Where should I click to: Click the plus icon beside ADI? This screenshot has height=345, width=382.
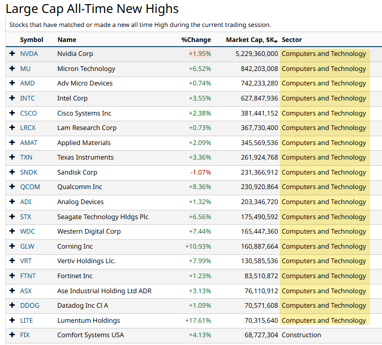point(12,202)
